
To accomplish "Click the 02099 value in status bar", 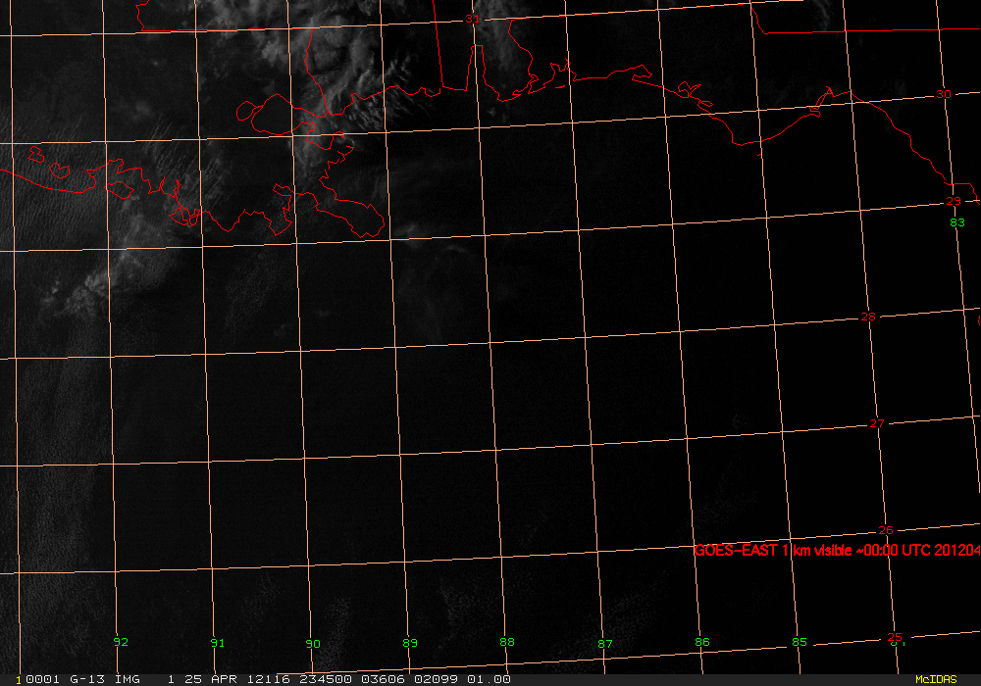I will tap(436, 679).
